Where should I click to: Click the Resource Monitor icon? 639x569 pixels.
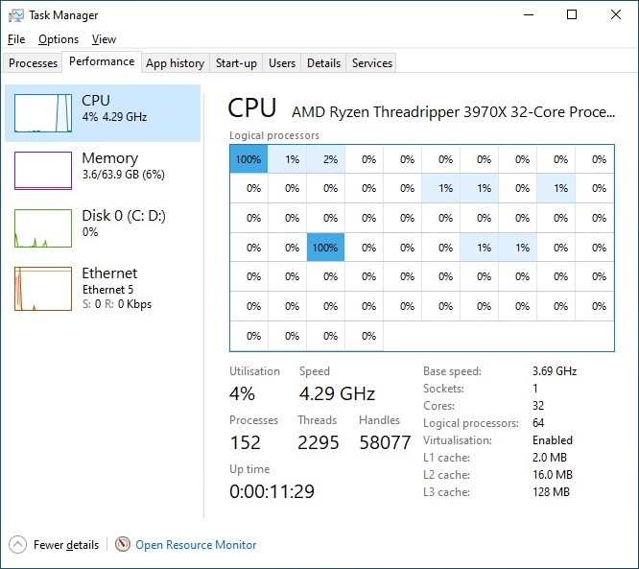point(123,544)
